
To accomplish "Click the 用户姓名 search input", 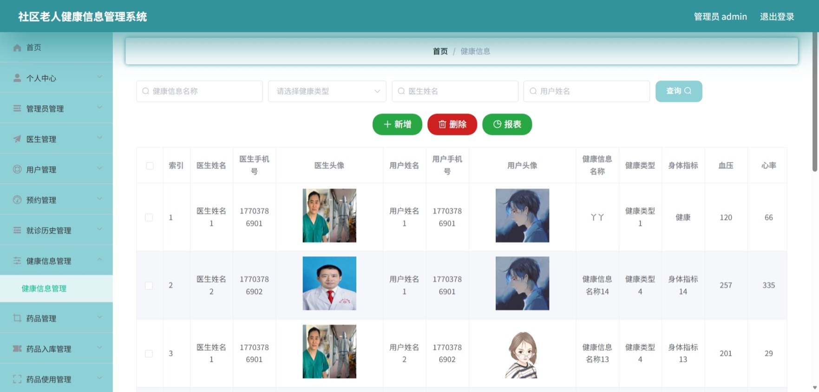I will (x=587, y=91).
